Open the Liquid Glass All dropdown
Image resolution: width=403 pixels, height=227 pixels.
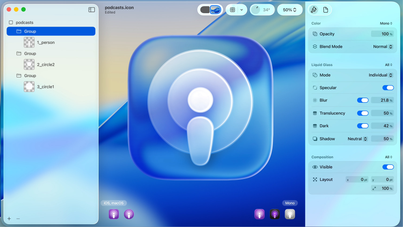[389, 65]
